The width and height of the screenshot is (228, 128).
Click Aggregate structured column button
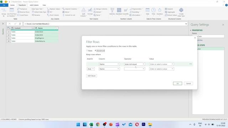pyautogui.click(x=170, y=12)
